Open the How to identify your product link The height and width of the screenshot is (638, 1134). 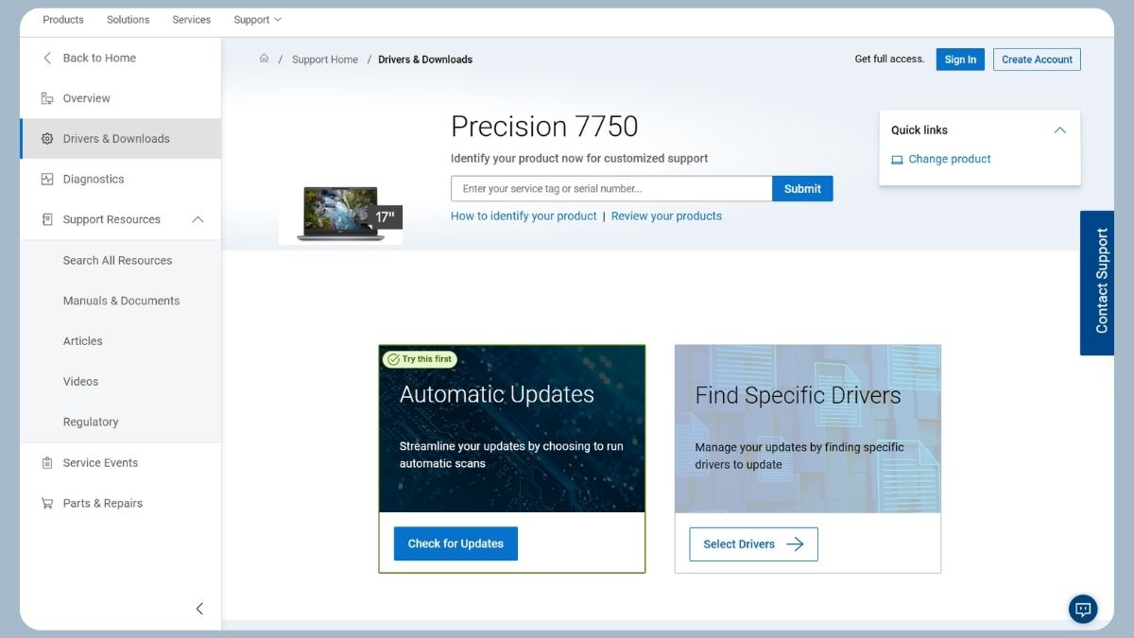pos(523,216)
